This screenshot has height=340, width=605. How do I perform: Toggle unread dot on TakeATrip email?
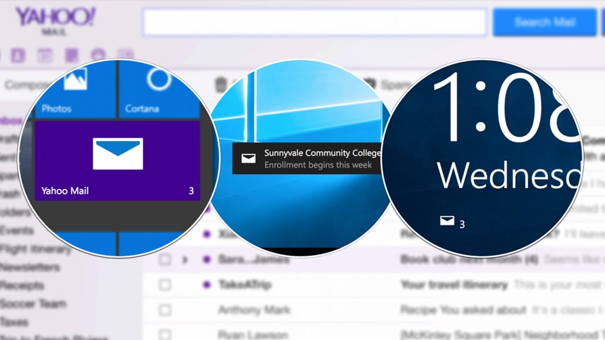coord(207,285)
